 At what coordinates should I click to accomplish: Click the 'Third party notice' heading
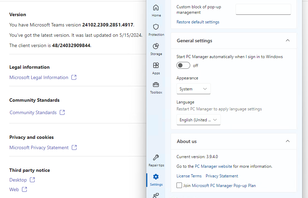pyautogui.click(x=30, y=170)
